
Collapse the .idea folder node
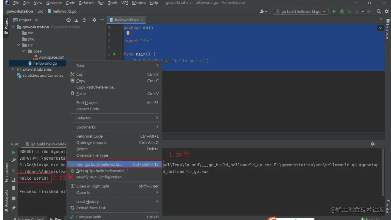[24, 51]
